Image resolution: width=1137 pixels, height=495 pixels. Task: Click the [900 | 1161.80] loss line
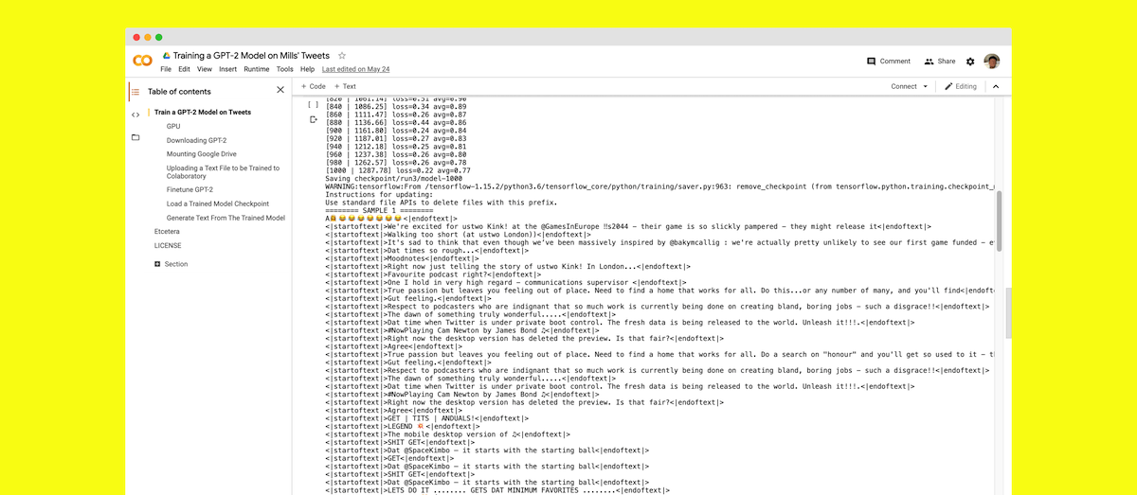pos(398,130)
